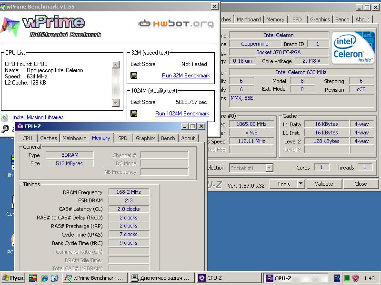Image resolution: width=381 pixels, height=285 pixels.
Task: Expand the Tools dropdown arrow
Action: click(x=301, y=184)
